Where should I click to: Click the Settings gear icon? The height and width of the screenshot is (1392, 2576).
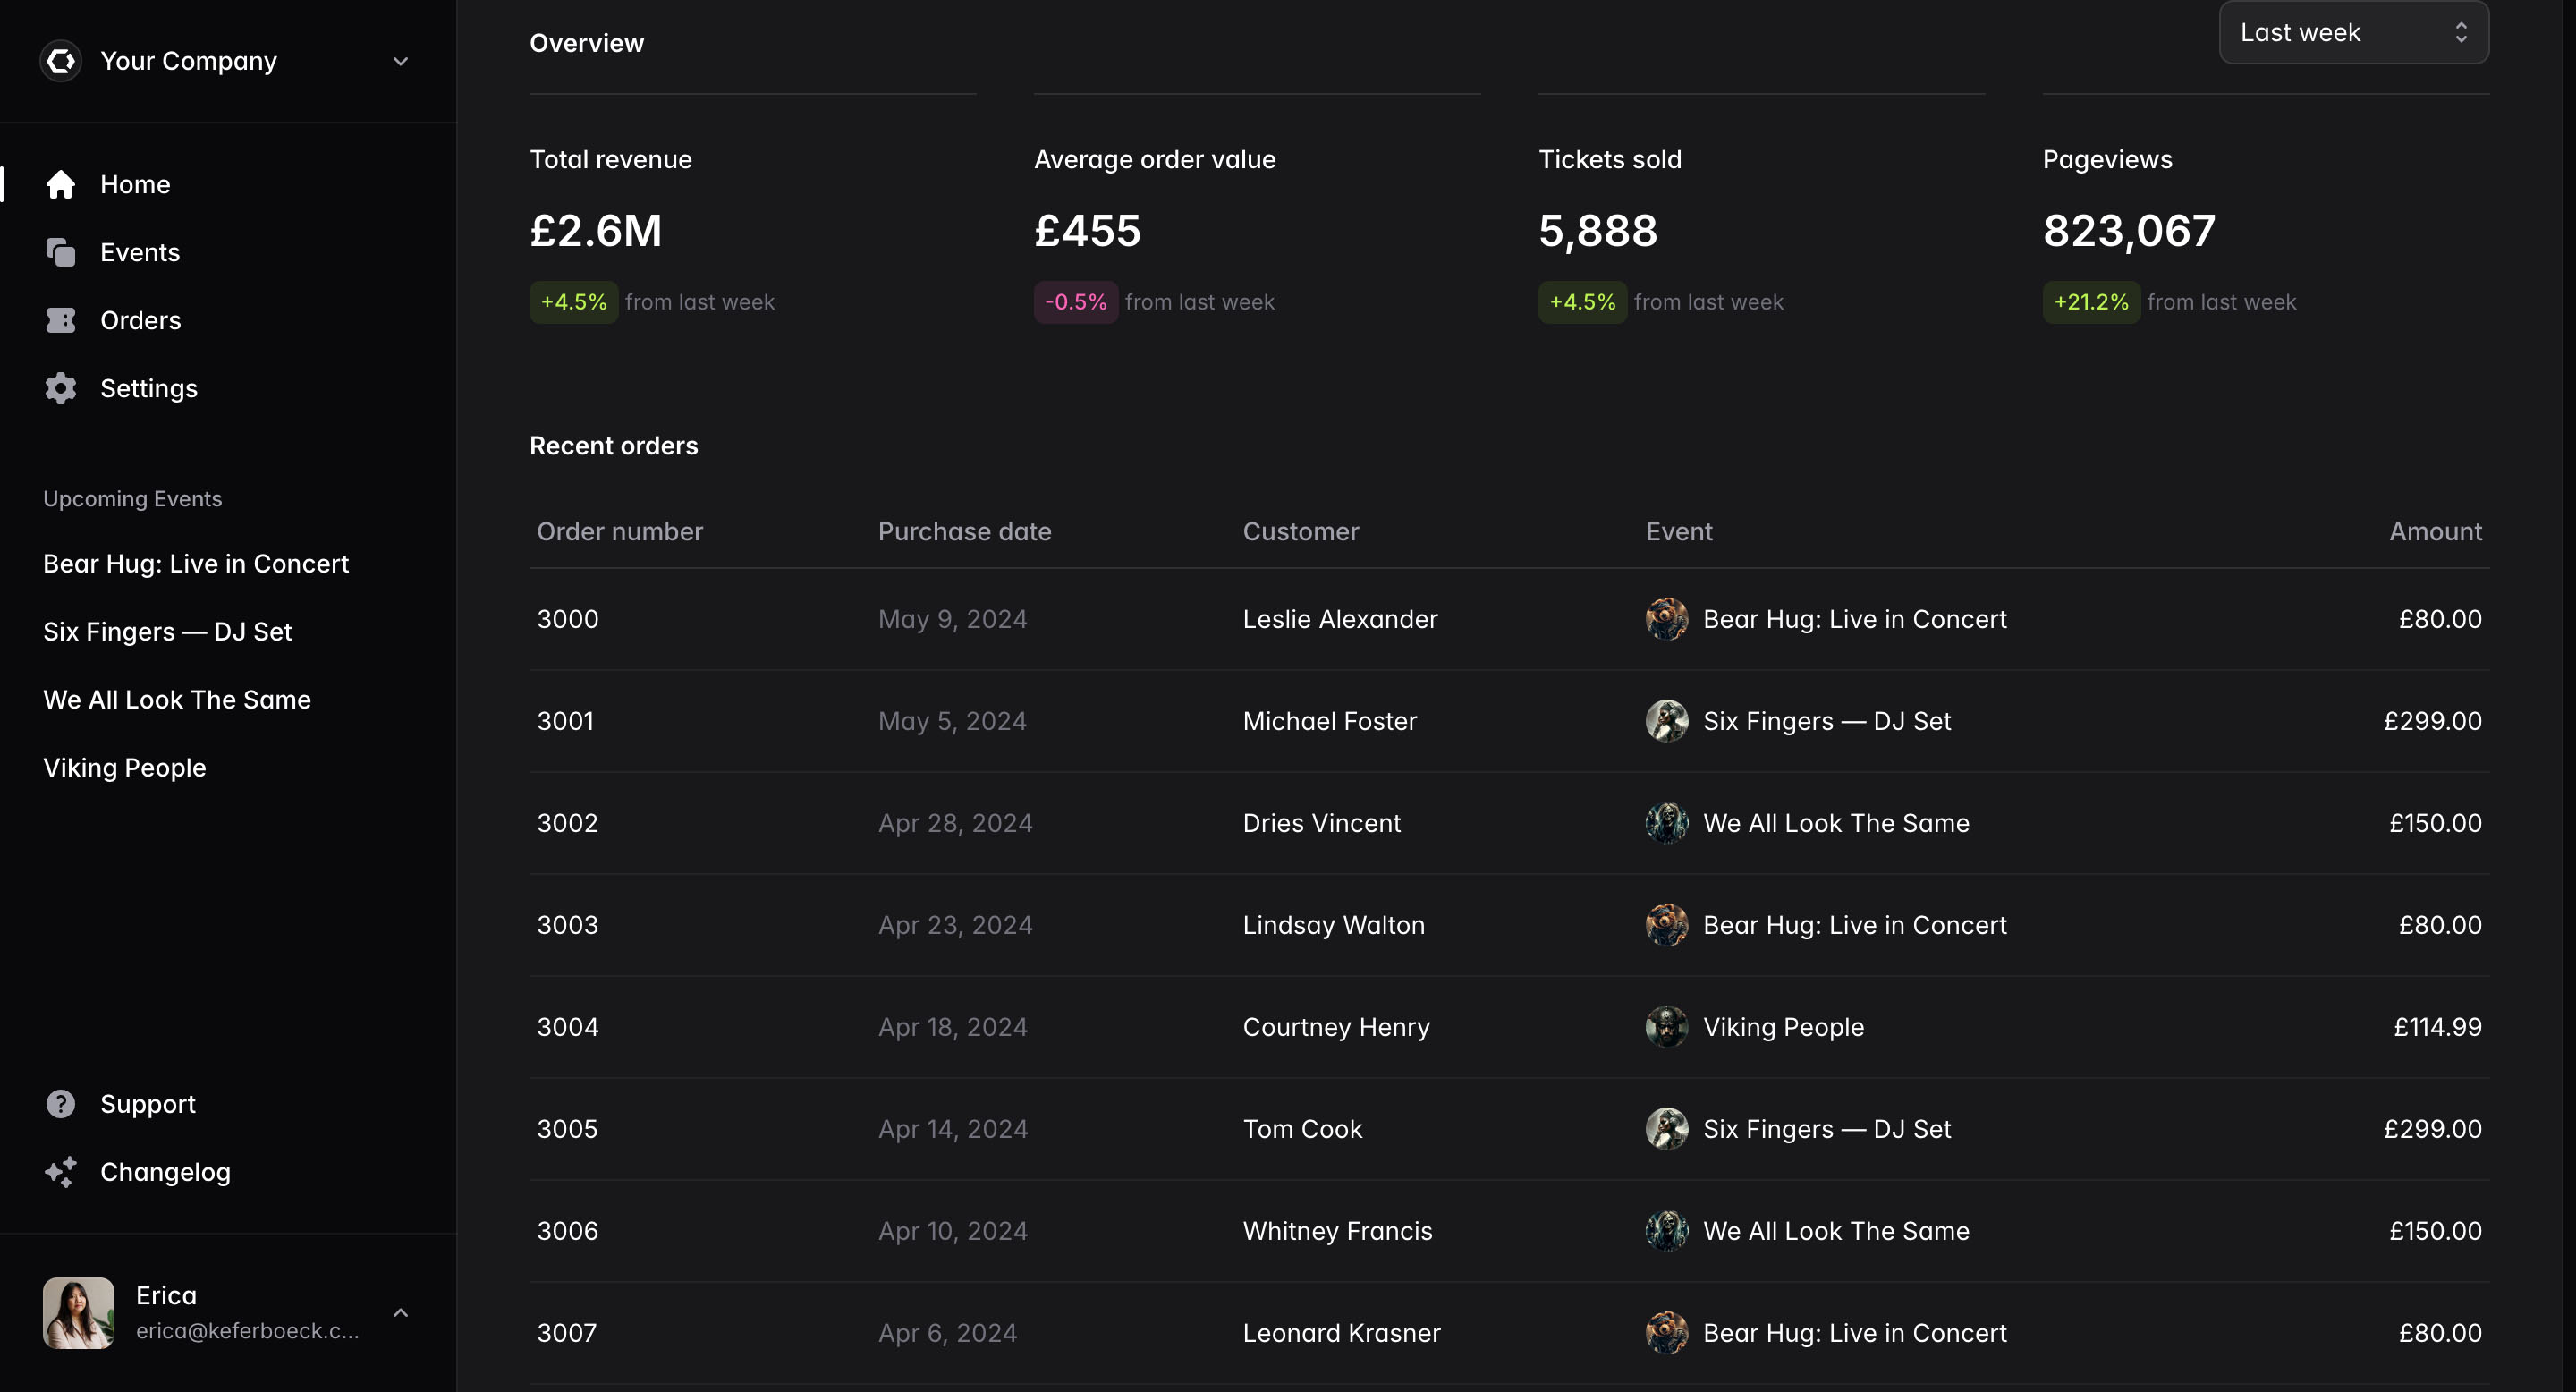[60, 388]
